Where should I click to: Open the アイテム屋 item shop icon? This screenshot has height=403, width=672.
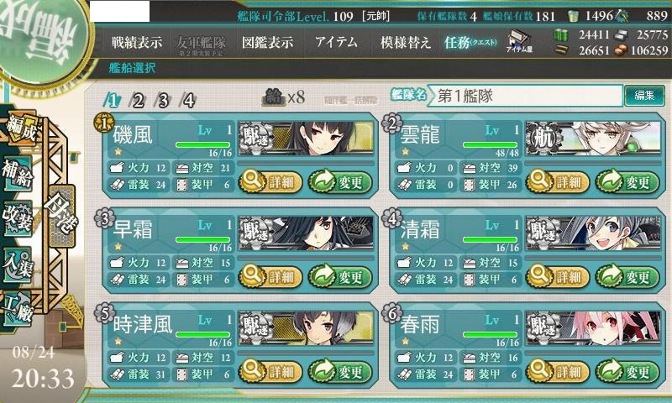pos(519,41)
